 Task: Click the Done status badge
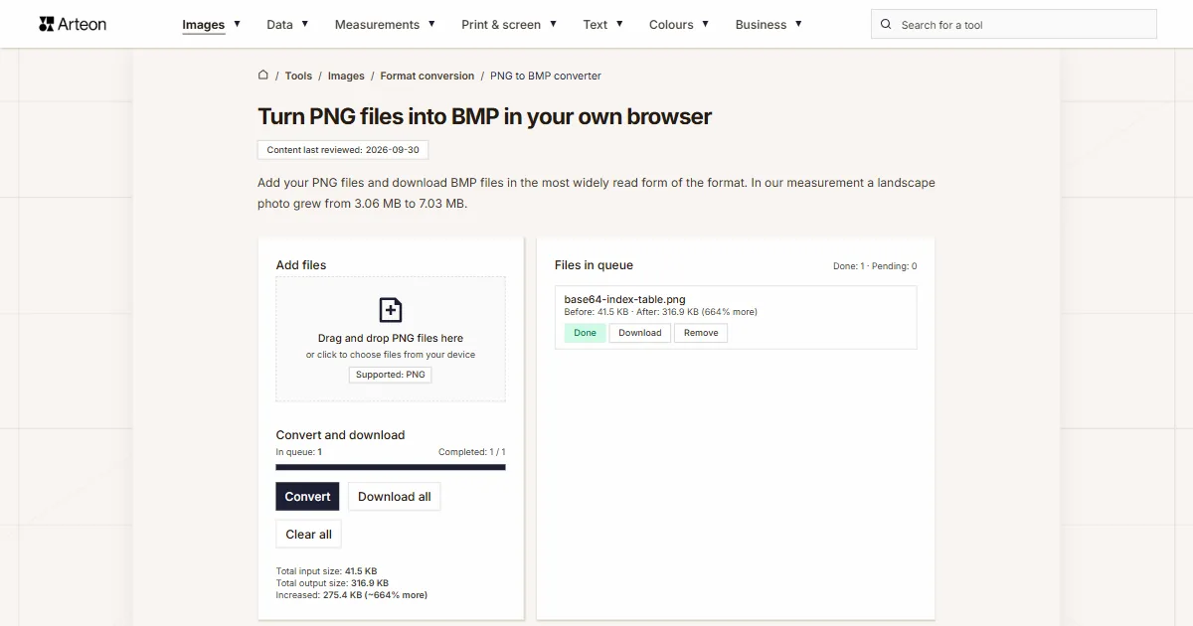click(x=586, y=333)
